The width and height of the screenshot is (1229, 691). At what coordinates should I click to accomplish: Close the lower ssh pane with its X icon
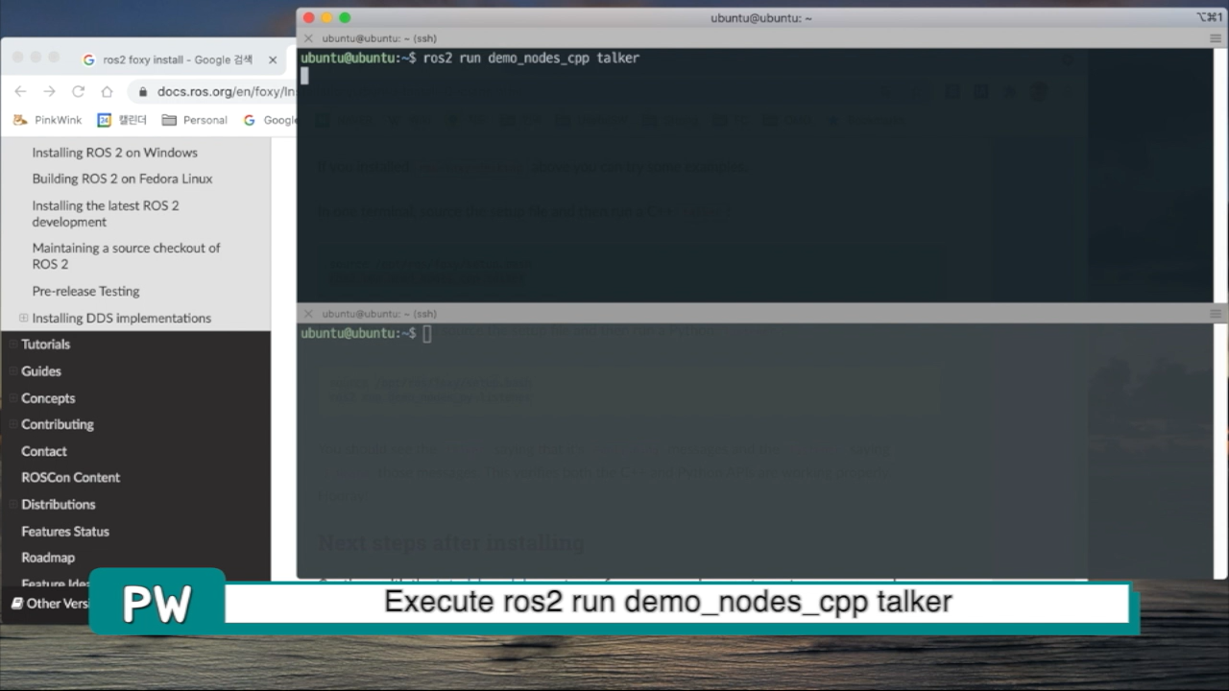pos(308,314)
